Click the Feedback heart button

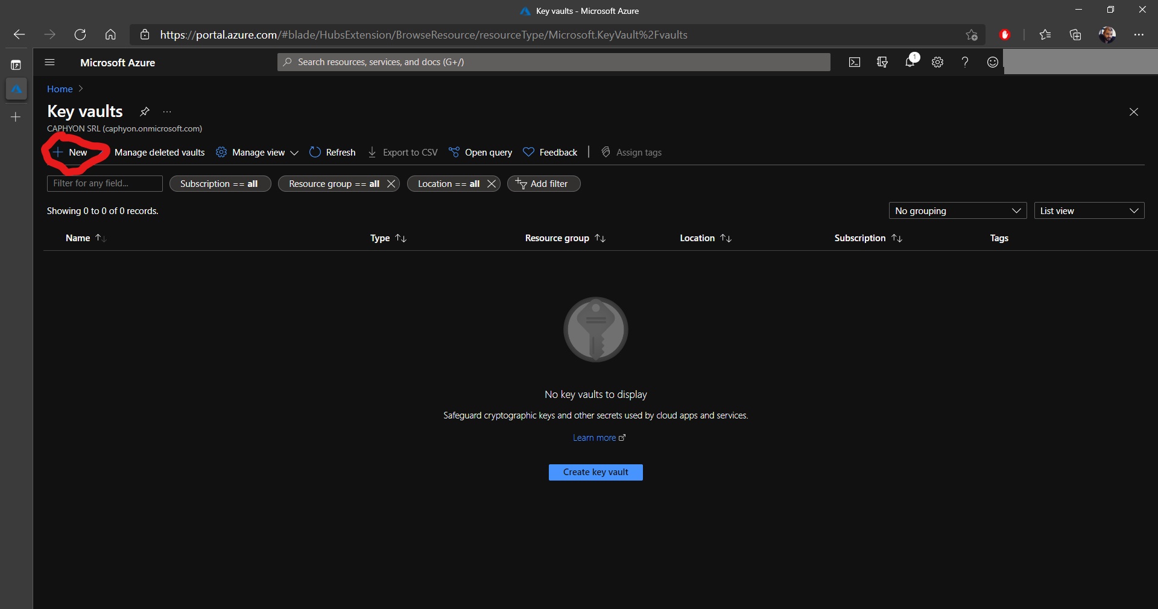tap(550, 153)
